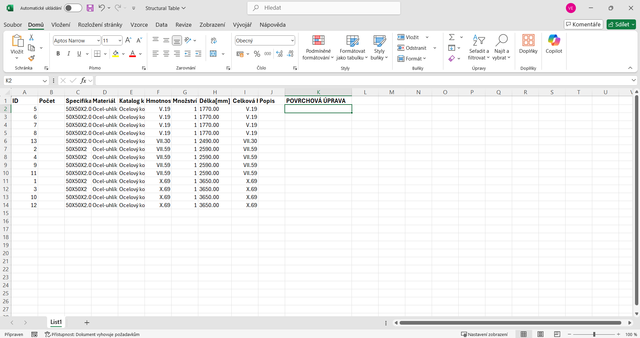Click the Hledat search box
This screenshot has width=640, height=338.
(x=324, y=8)
